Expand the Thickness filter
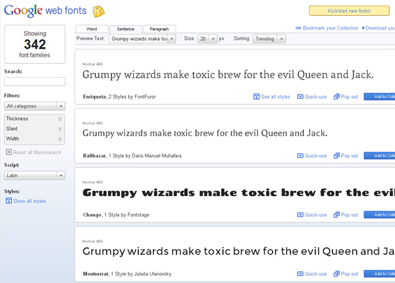Screen dimensions: 395x283 (x=34, y=118)
